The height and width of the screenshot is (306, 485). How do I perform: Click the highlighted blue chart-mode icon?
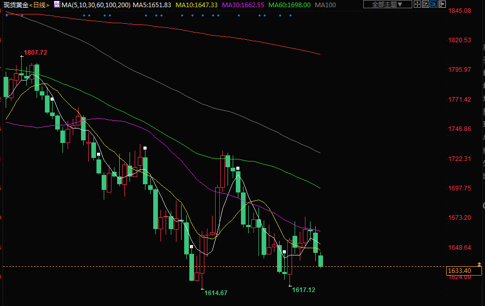pyautogui.click(x=434, y=5)
